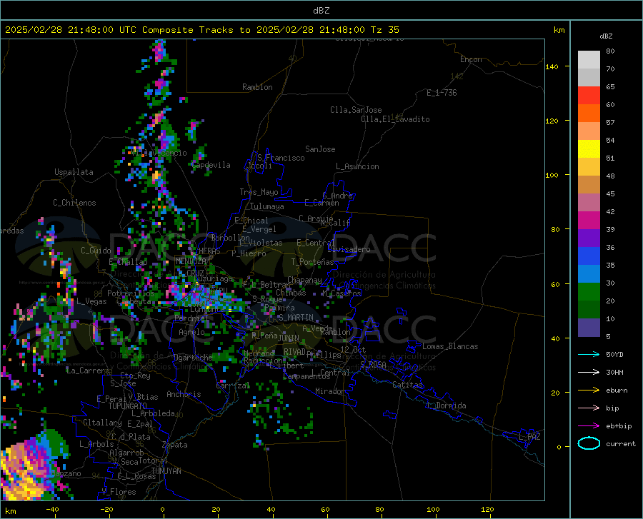Image resolution: width=643 pixels, height=519 pixels.
Task: Click the slate-purple lowest dBZ band
Action: point(589,327)
